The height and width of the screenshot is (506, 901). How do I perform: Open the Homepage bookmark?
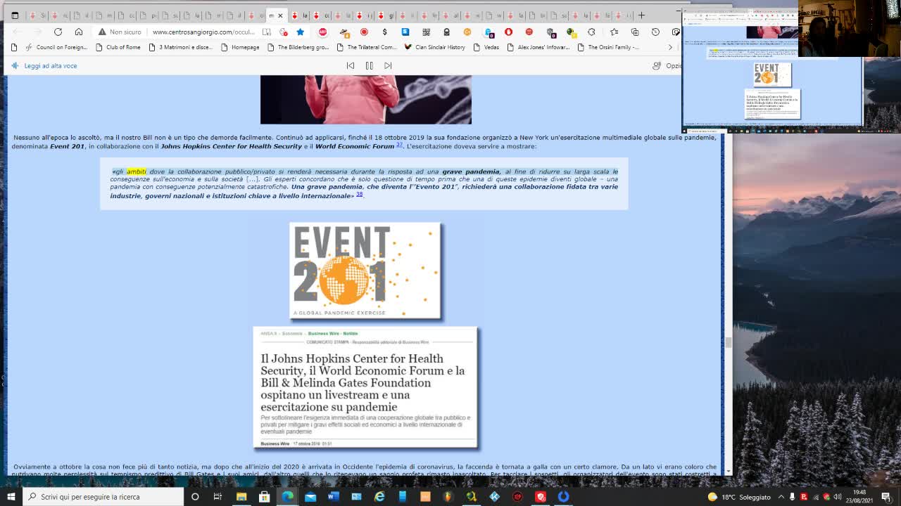point(240,47)
